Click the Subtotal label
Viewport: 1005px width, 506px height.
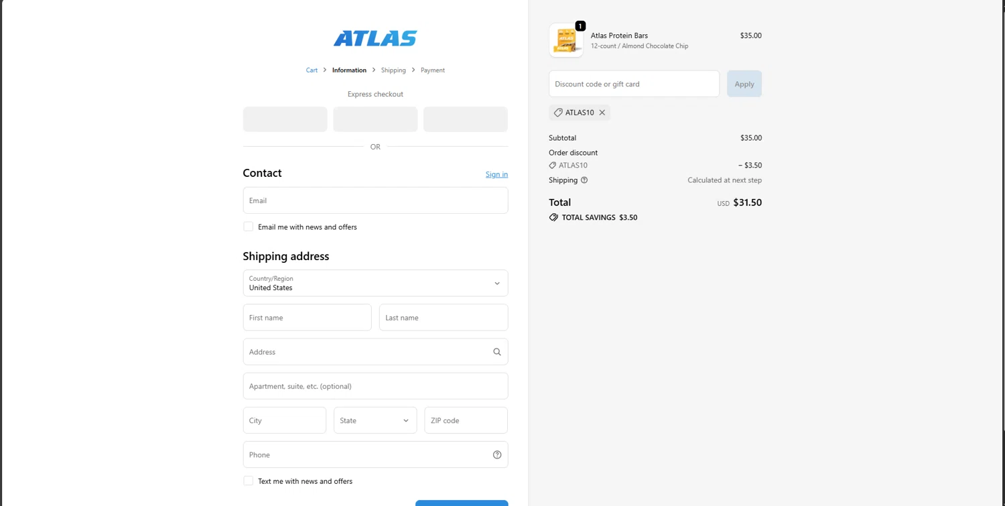click(562, 138)
